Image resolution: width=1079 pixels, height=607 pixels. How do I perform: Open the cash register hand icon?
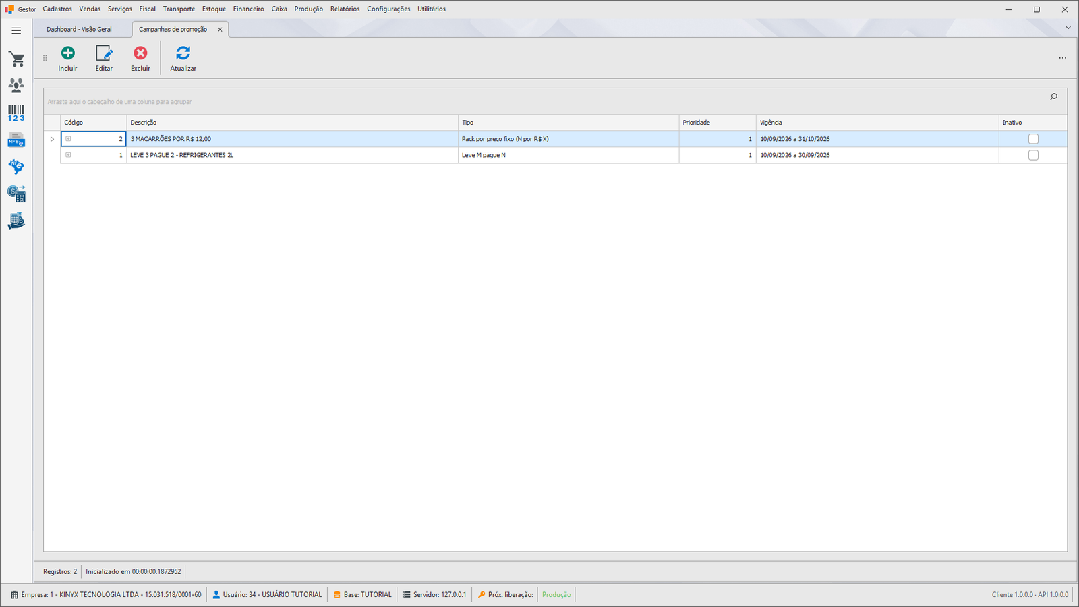pyautogui.click(x=16, y=221)
